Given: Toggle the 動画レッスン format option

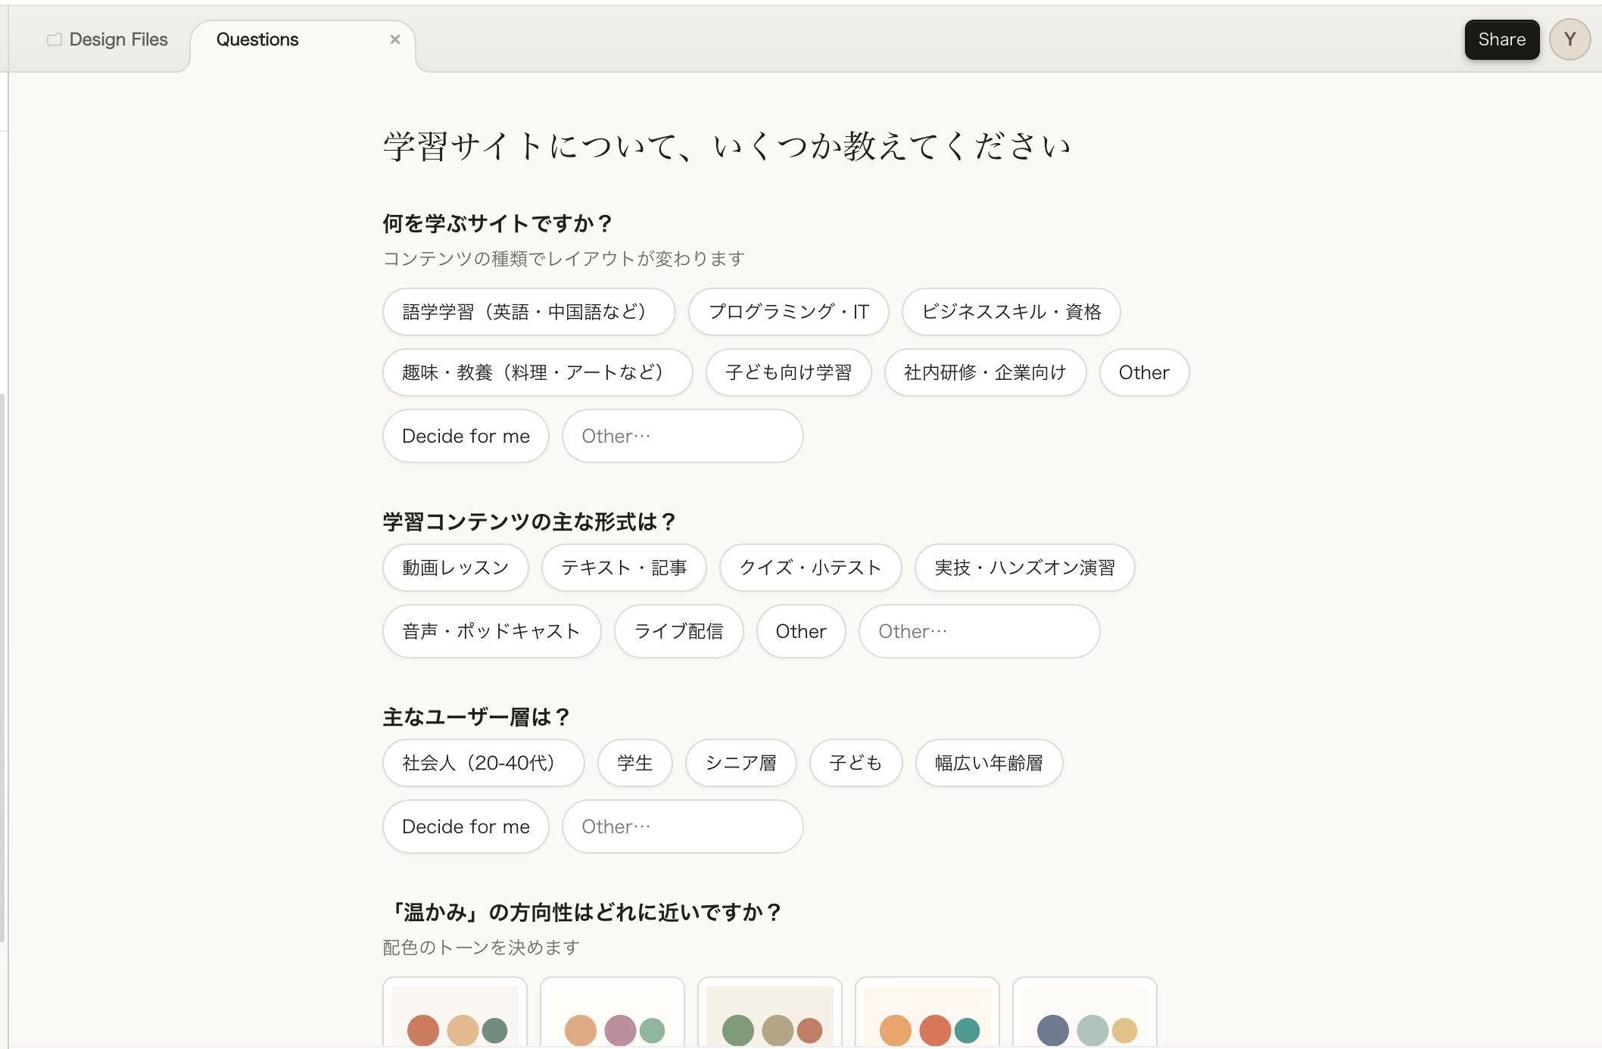Looking at the screenshot, I should [x=455, y=568].
